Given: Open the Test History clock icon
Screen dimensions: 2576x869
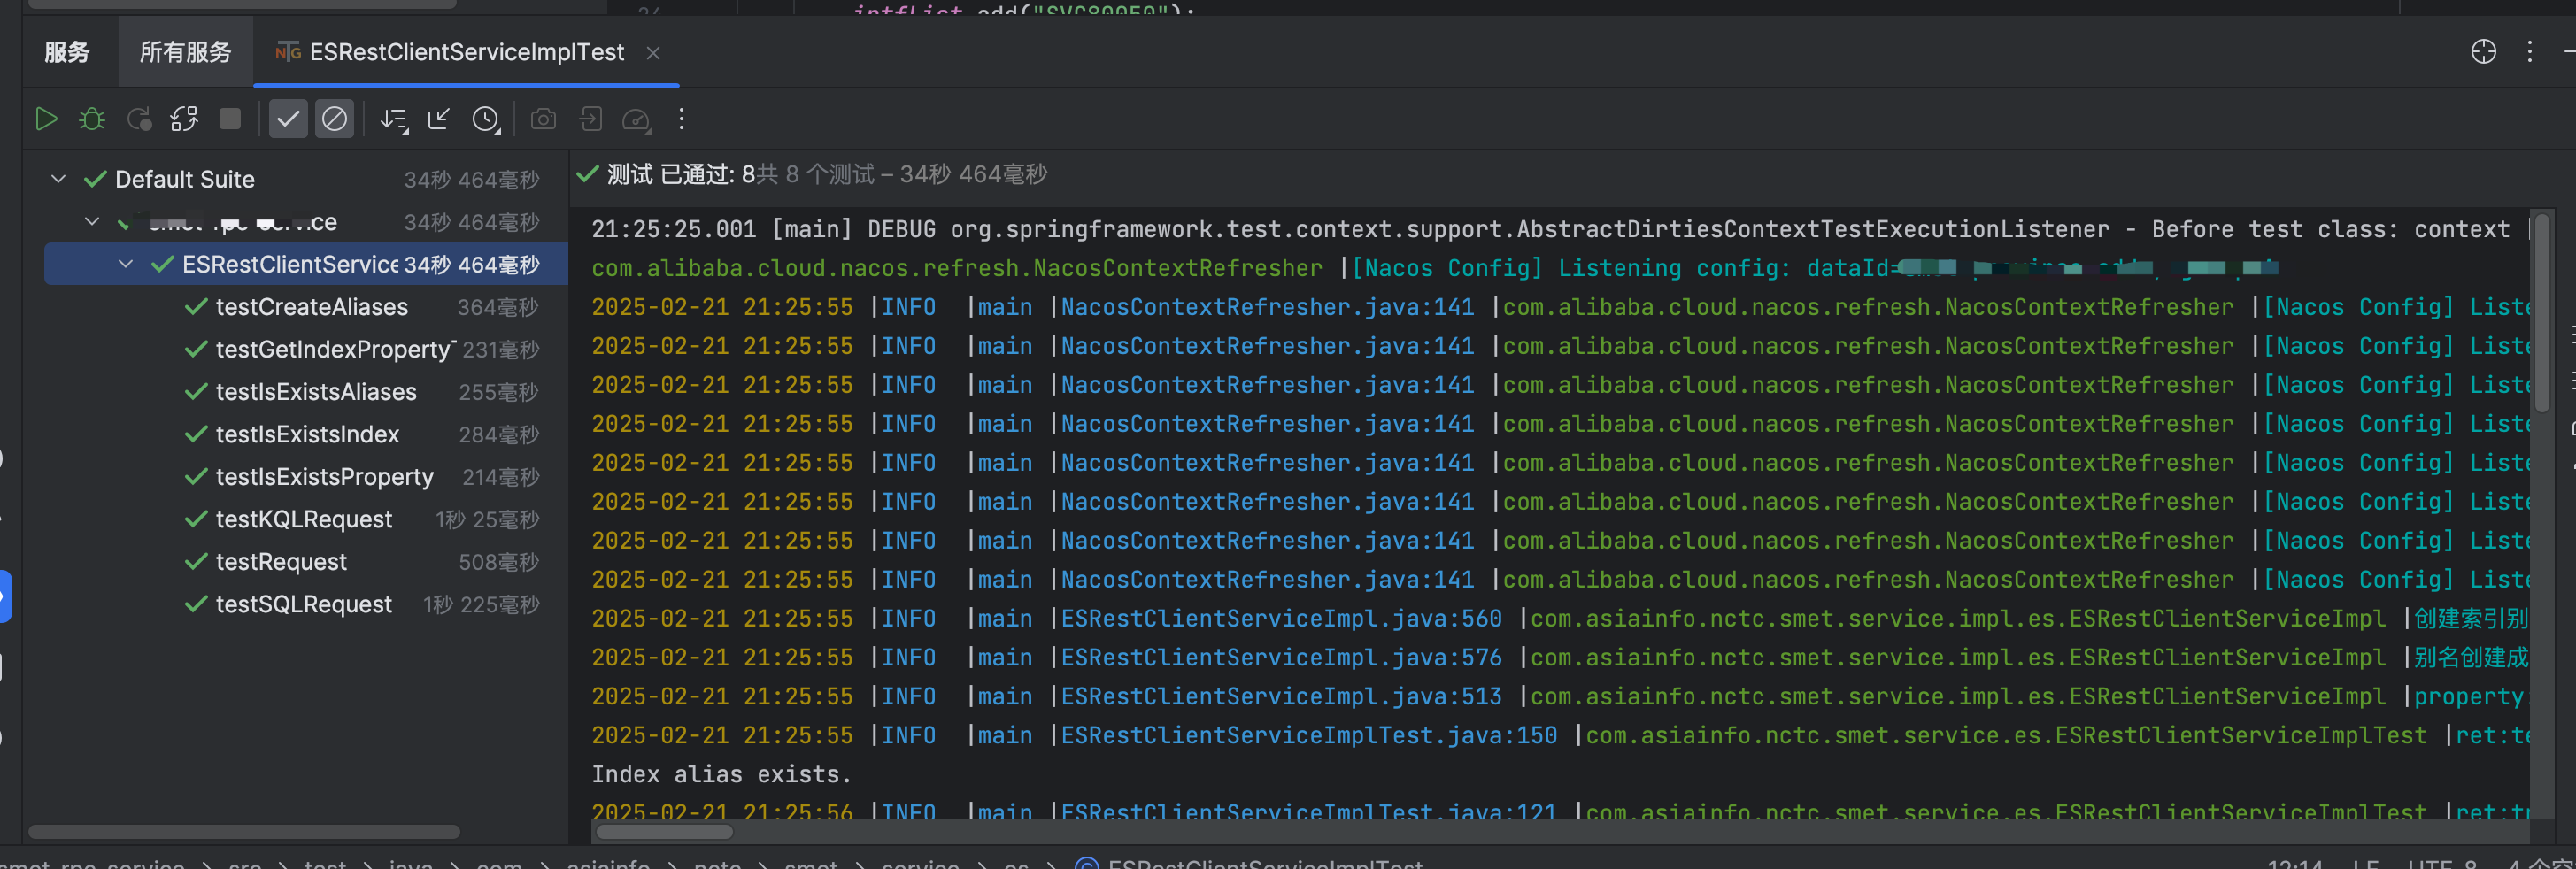Looking at the screenshot, I should click(486, 120).
